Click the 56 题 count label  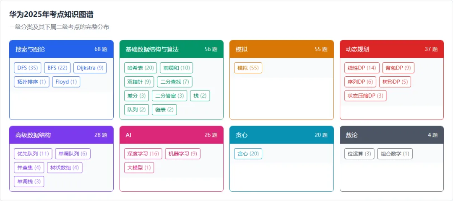tap(211, 49)
